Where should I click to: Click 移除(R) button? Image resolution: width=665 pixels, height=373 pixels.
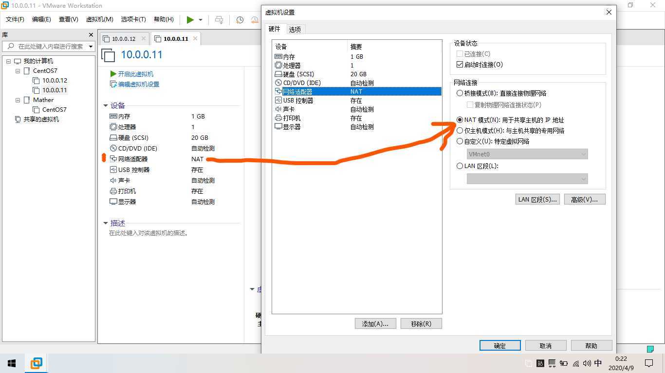421,324
